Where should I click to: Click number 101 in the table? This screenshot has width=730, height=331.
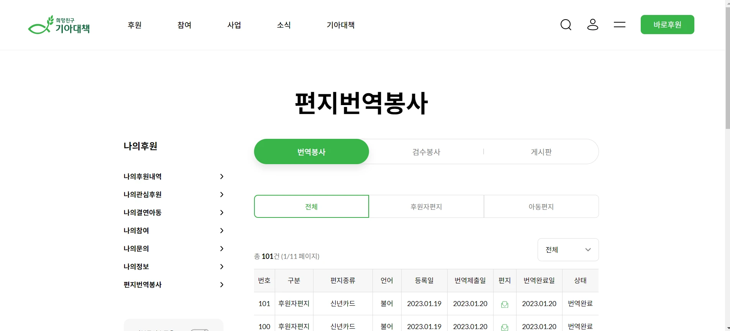coord(264,303)
